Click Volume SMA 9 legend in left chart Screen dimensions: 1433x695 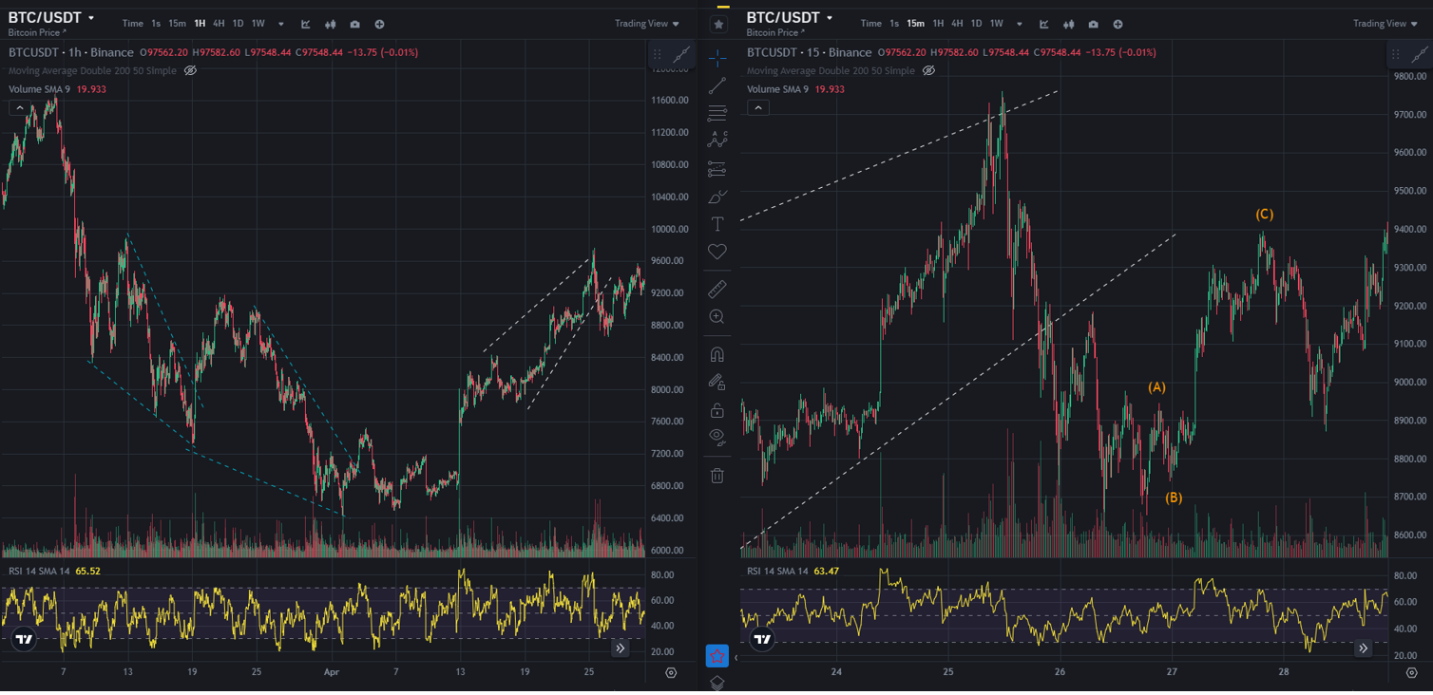pos(41,89)
